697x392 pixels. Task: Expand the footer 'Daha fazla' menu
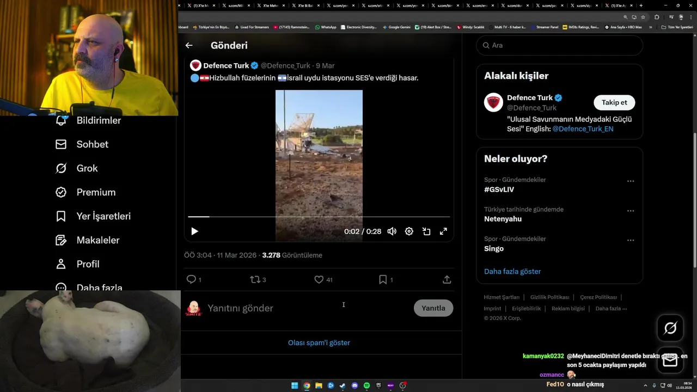click(x=611, y=308)
